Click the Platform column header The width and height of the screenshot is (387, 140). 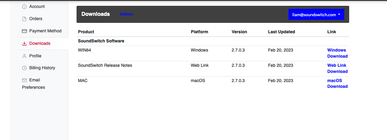pyautogui.click(x=199, y=32)
